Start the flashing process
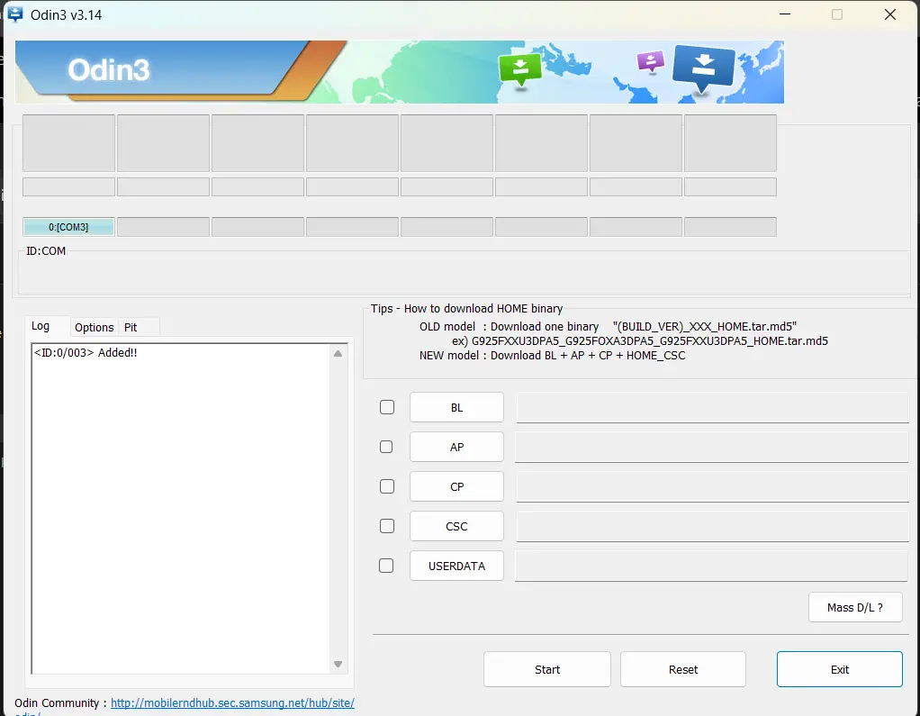The height and width of the screenshot is (716, 920). 546,669
